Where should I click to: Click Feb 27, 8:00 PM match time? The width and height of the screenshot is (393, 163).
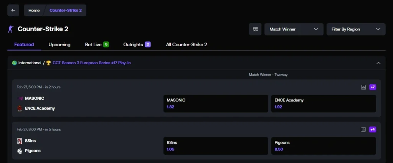coord(39,129)
